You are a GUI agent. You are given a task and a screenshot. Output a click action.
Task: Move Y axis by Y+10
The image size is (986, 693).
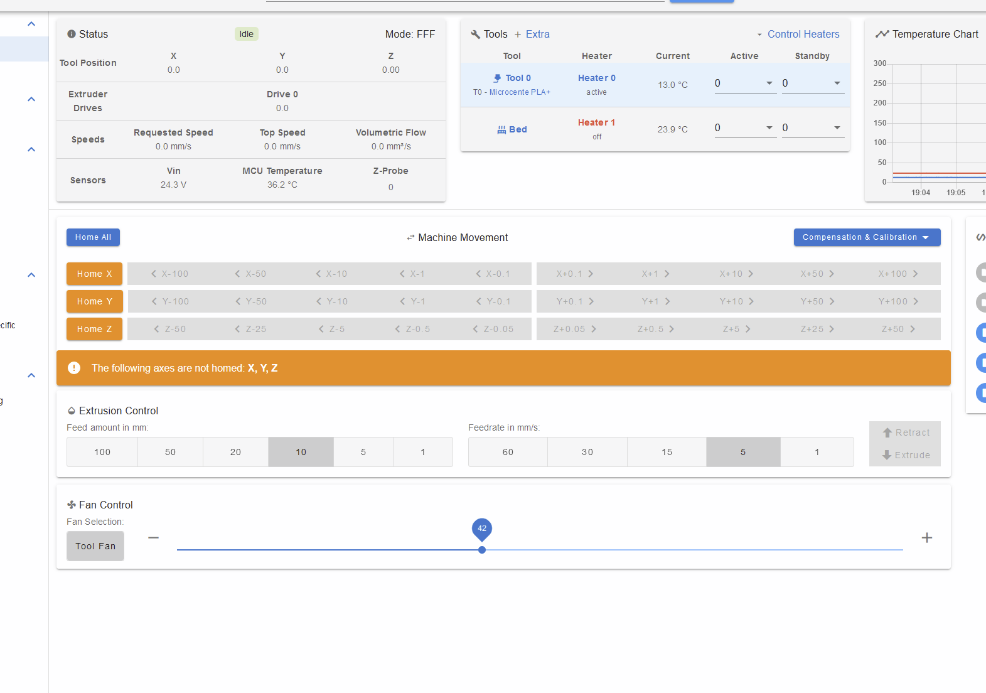736,301
